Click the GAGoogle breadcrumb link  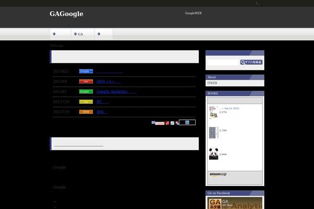[57, 45]
